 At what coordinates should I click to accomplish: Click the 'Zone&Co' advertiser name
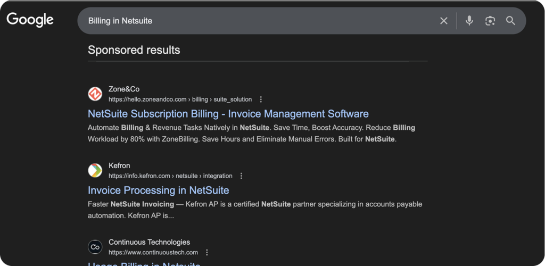click(x=123, y=89)
